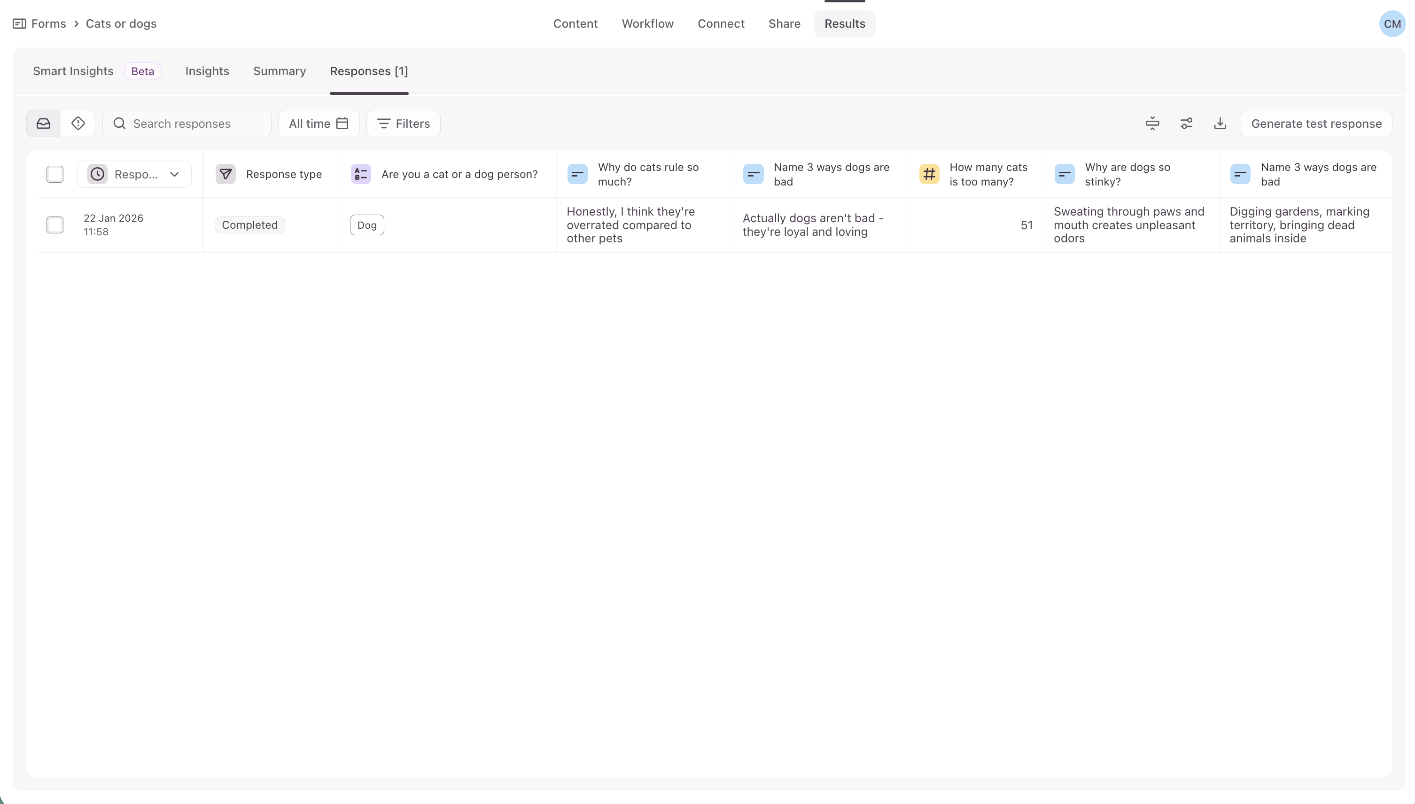The image size is (1415, 804).
Task: Click the Forms breadcrumb icon
Action: pyautogui.click(x=19, y=24)
